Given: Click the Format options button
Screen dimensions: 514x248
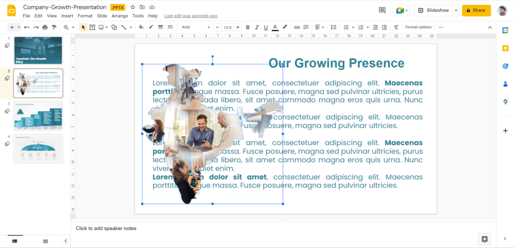Looking at the screenshot, I should pos(418,27).
